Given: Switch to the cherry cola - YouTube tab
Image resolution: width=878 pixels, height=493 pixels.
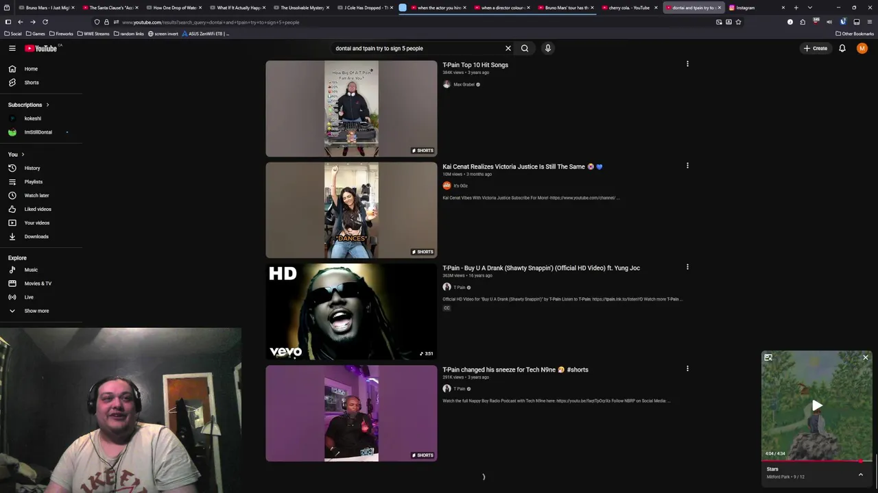Looking at the screenshot, I should point(629,8).
